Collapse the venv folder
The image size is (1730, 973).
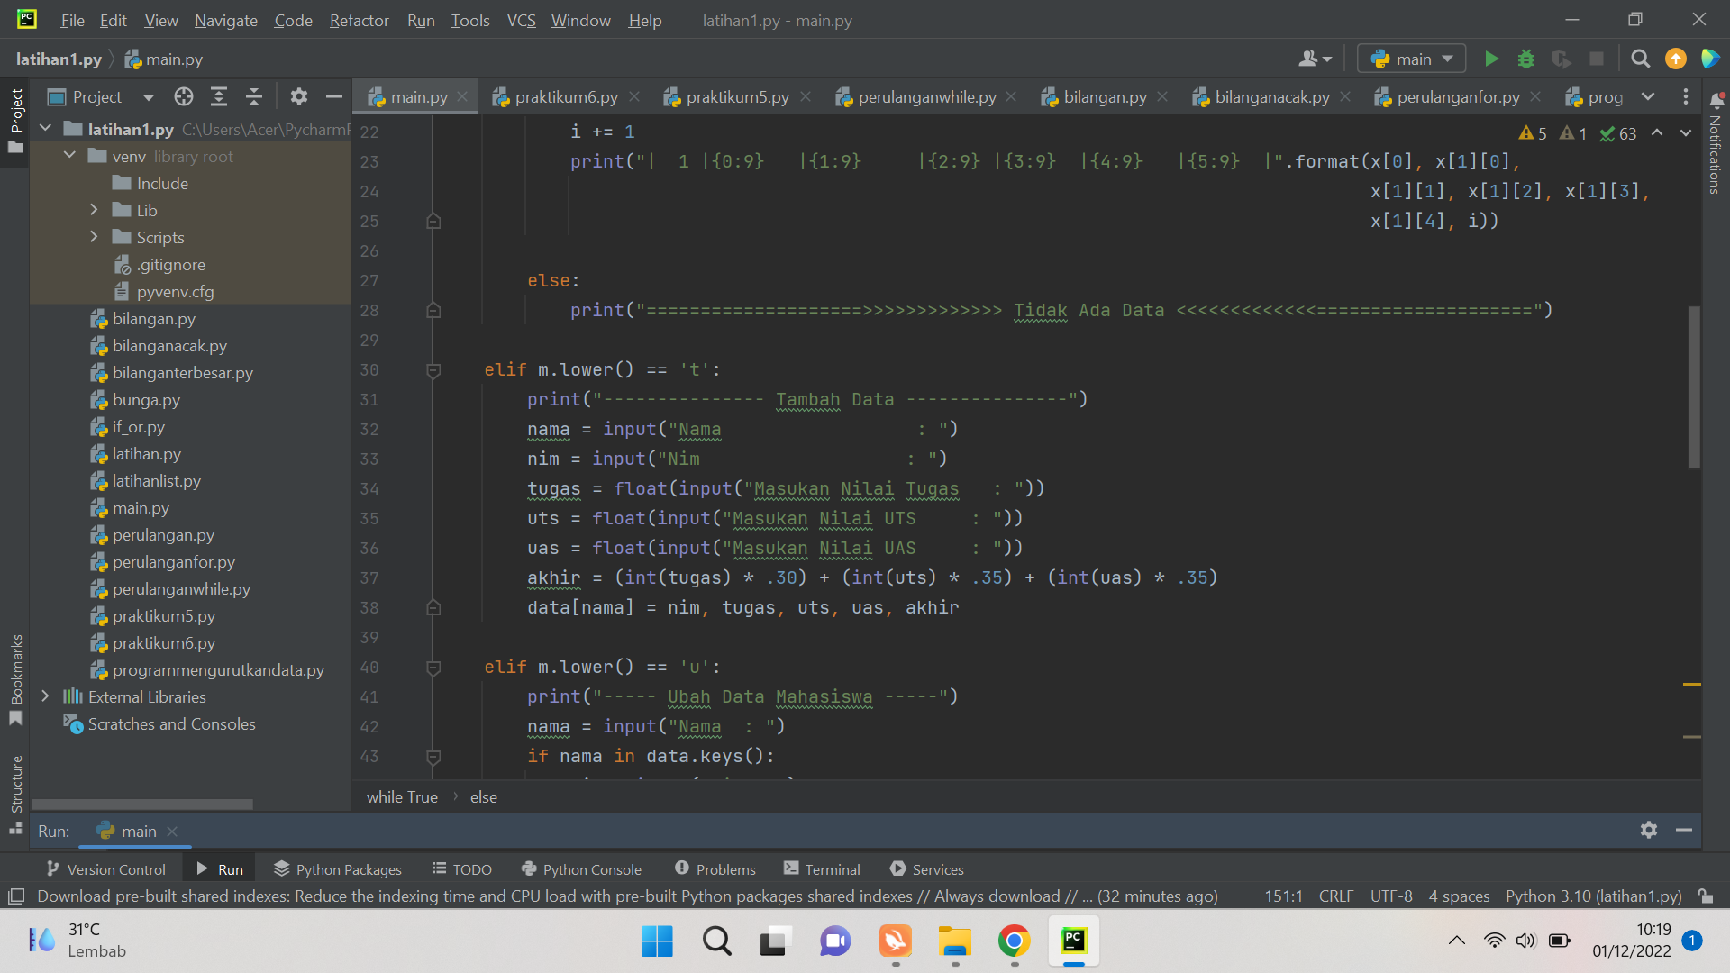pos(70,157)
